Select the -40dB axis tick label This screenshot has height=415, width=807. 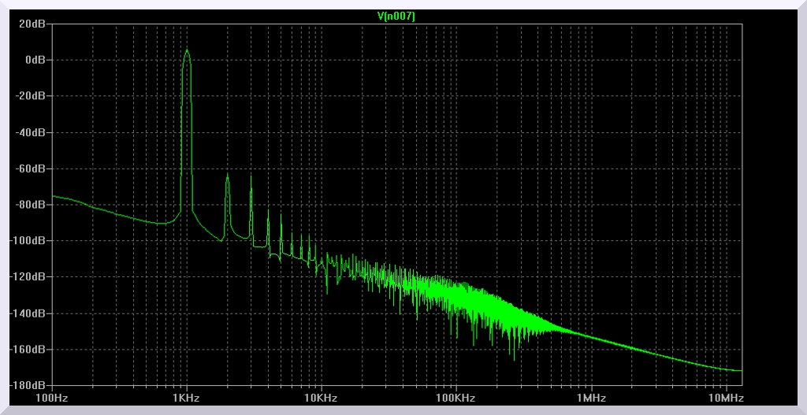(x=34, y=132)
